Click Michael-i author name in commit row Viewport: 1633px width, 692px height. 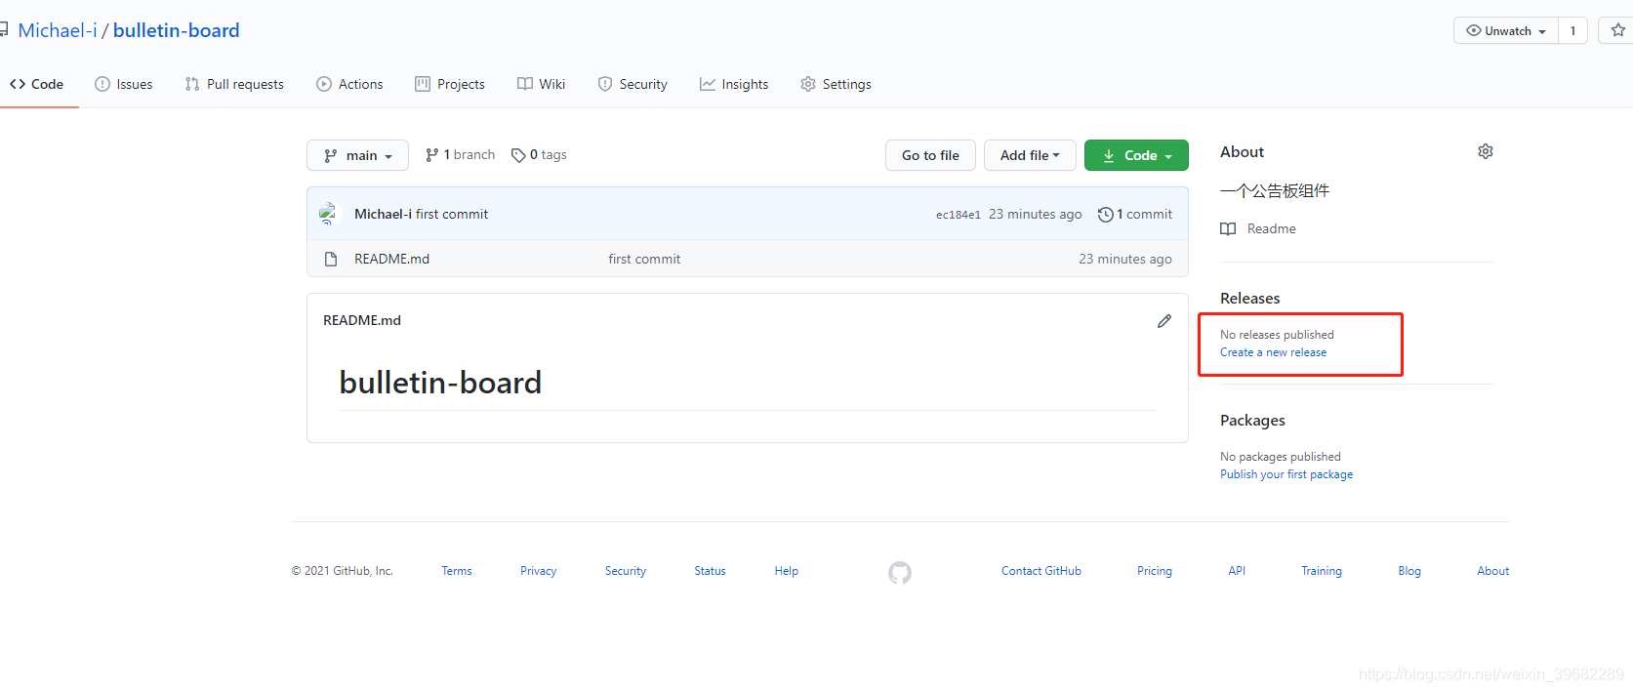(383, 214)
